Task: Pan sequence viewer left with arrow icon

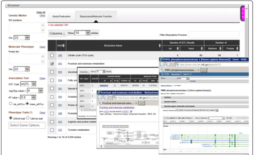Action: tap(228, 118)
